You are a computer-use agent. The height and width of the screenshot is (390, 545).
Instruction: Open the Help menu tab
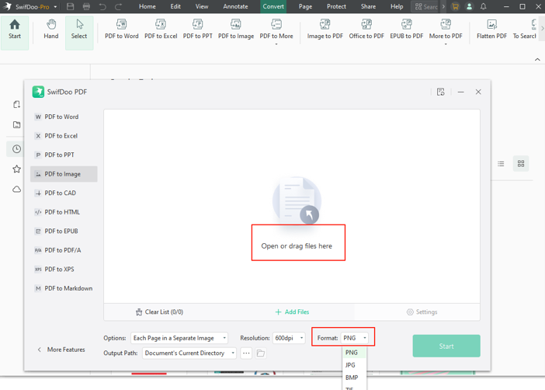397,6
